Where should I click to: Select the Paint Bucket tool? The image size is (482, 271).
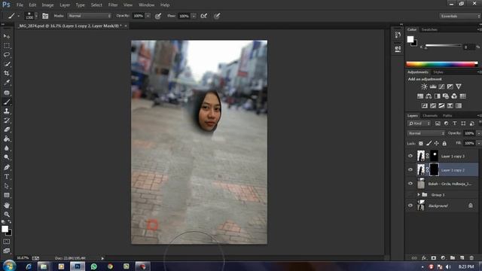(x=7, y=139)
